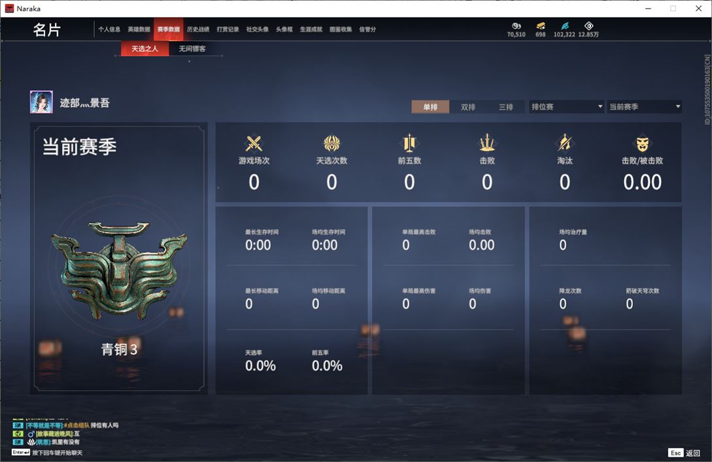Image resolution: width=712 pixels, height=462 pixels.
Task: Click the 102,322 currency amount
Action: [x=564, y=35]
